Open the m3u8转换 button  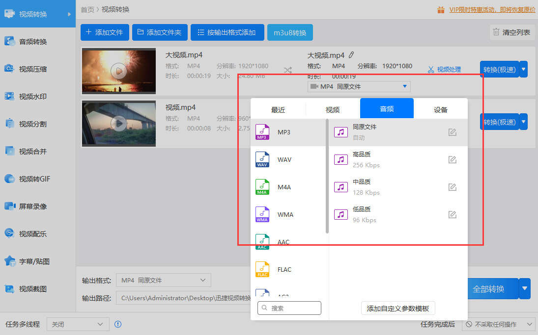click(x=290, y=32)
